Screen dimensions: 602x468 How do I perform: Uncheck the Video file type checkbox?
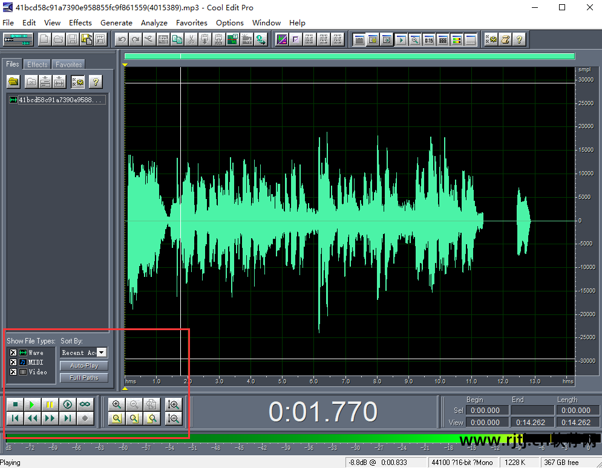point(13,372)
